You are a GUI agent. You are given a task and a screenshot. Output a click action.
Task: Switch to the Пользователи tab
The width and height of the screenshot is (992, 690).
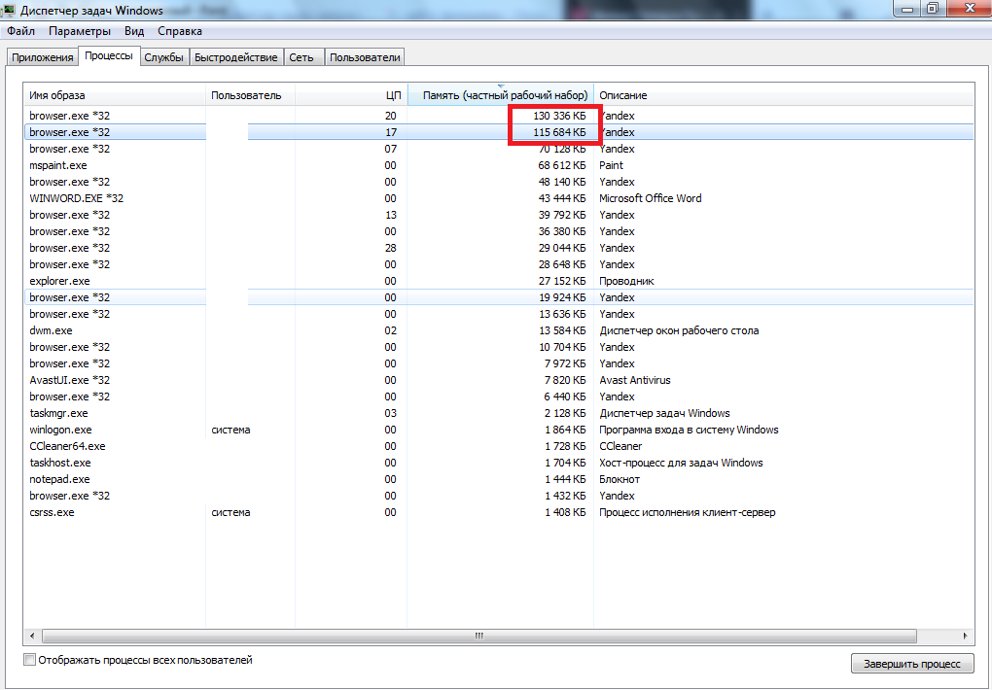click(x=365, y=57)
